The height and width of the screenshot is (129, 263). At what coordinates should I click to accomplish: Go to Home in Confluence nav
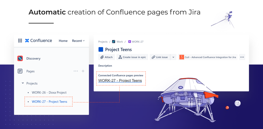point(63,41)
